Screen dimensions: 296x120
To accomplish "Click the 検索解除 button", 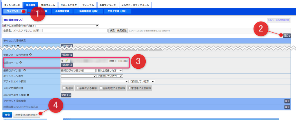I will point(122,30).
